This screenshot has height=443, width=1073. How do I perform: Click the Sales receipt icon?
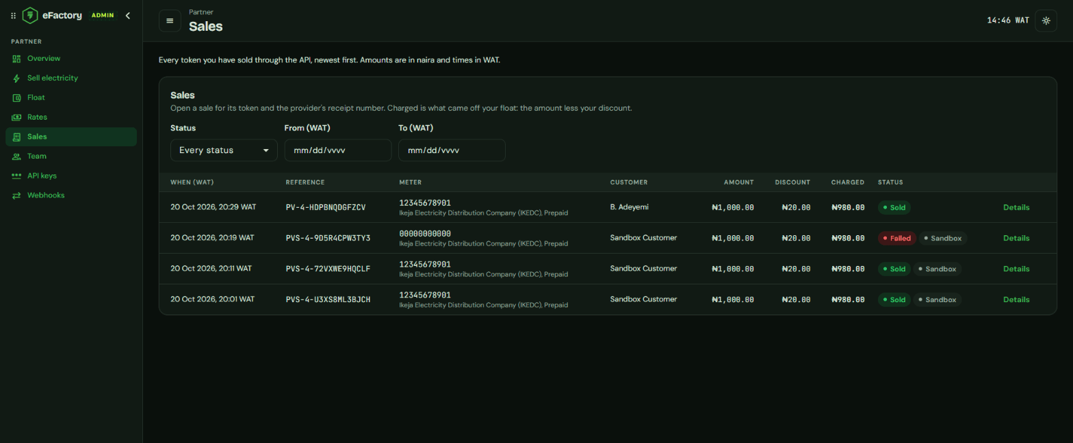point(16,137)
